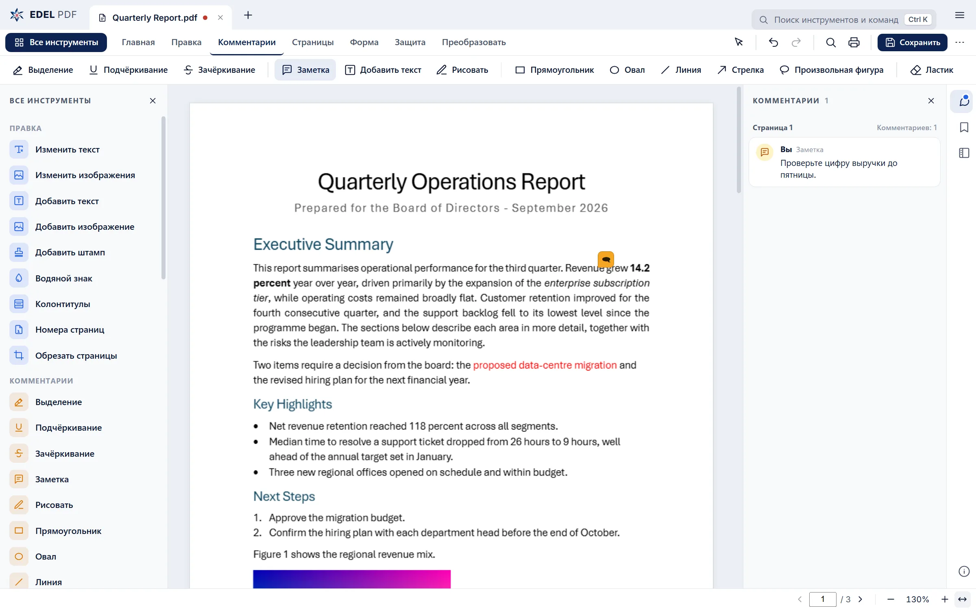The height and width of the screenshot is (610, 976).
Task: Switch to the Главная tab
Action: (x=138, y=42)
